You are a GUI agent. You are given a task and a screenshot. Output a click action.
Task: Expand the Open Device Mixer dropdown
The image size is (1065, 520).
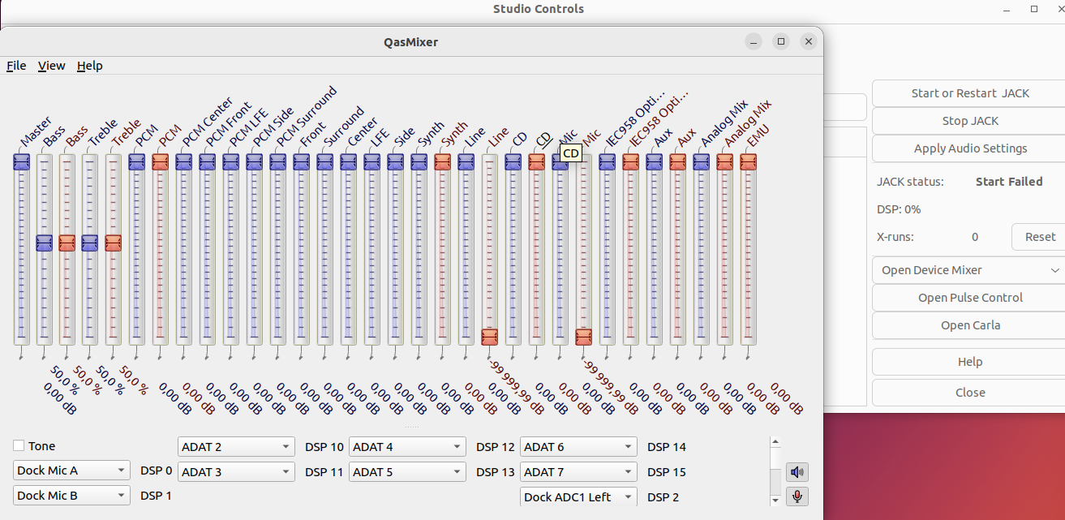(x=970, y=270)
